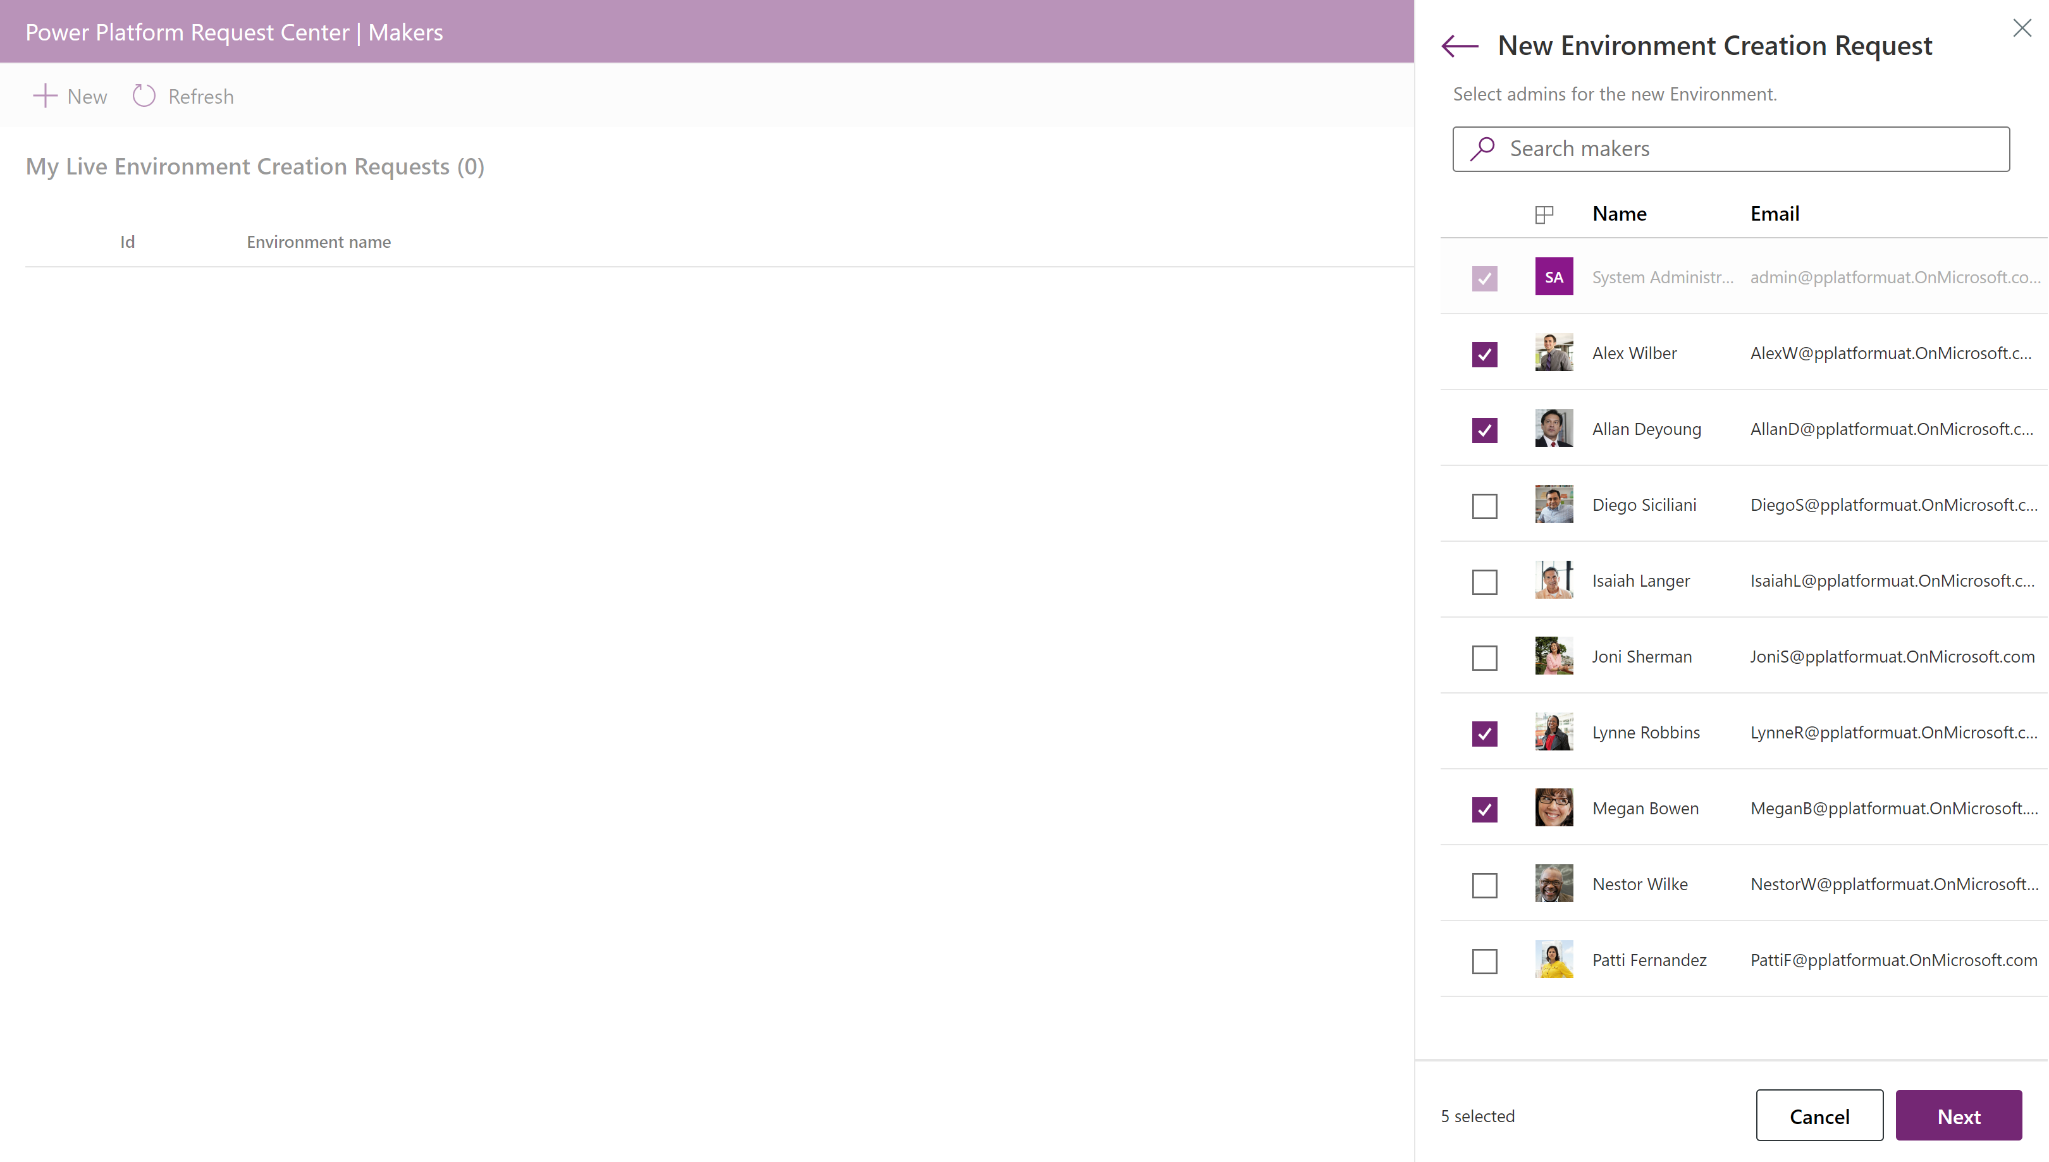Click System Administrator profile avatar icon
This screenshot has height=1162, width=2049.
click(x=1554, y=277)
